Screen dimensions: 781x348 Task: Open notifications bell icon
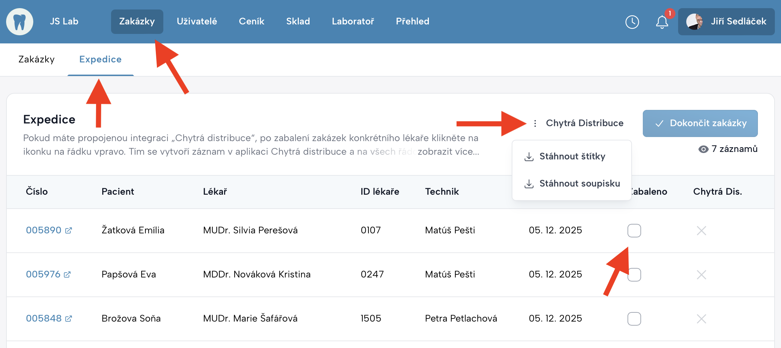coord(662,22)
